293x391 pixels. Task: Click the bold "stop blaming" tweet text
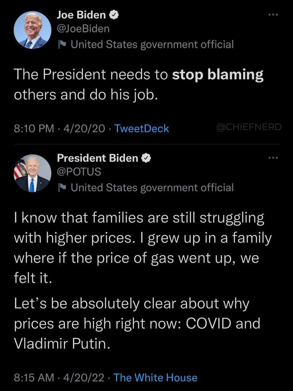coord(217,75)
